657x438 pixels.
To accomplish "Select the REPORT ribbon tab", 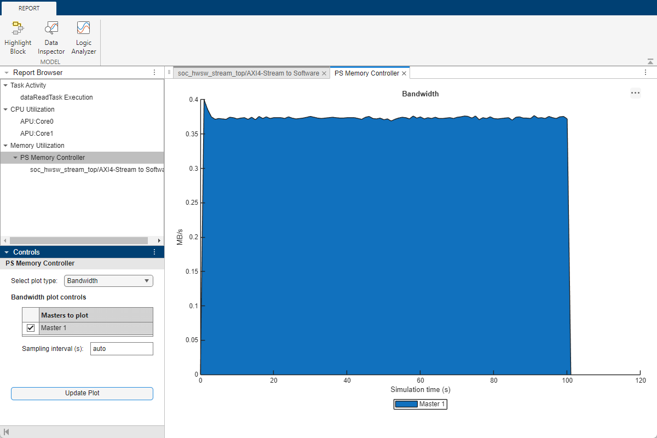I will pos(28,8).
